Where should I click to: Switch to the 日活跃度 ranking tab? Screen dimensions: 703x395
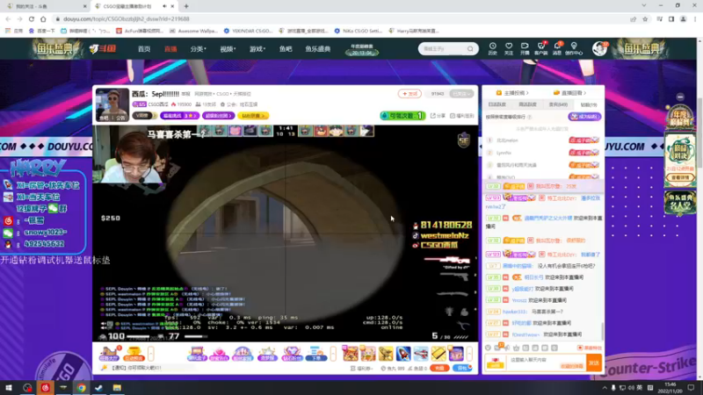coord(496,104)
